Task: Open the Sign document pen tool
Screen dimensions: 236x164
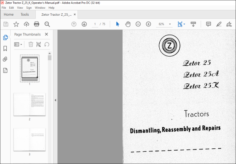Action: [229, 24]
